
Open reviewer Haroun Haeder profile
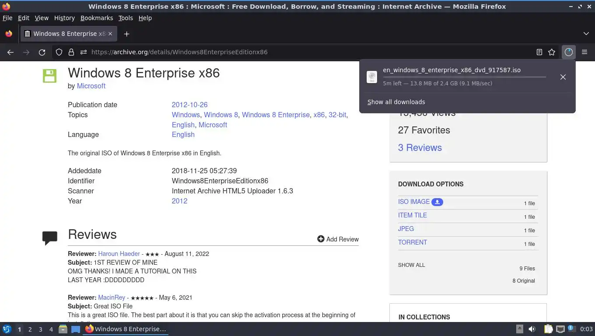point(119,254)
